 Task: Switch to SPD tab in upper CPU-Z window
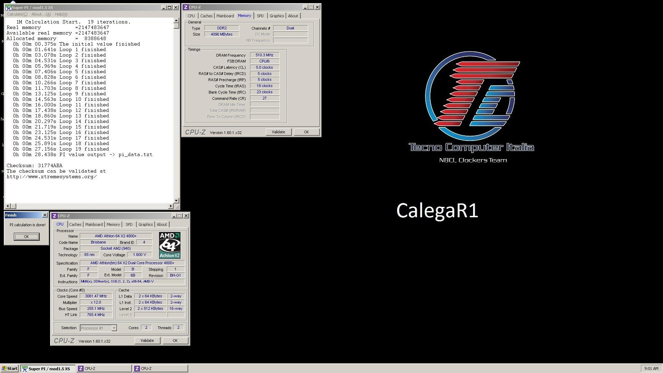260,16
